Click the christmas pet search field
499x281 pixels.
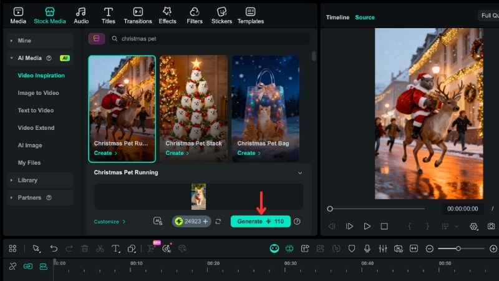point(210,39)
